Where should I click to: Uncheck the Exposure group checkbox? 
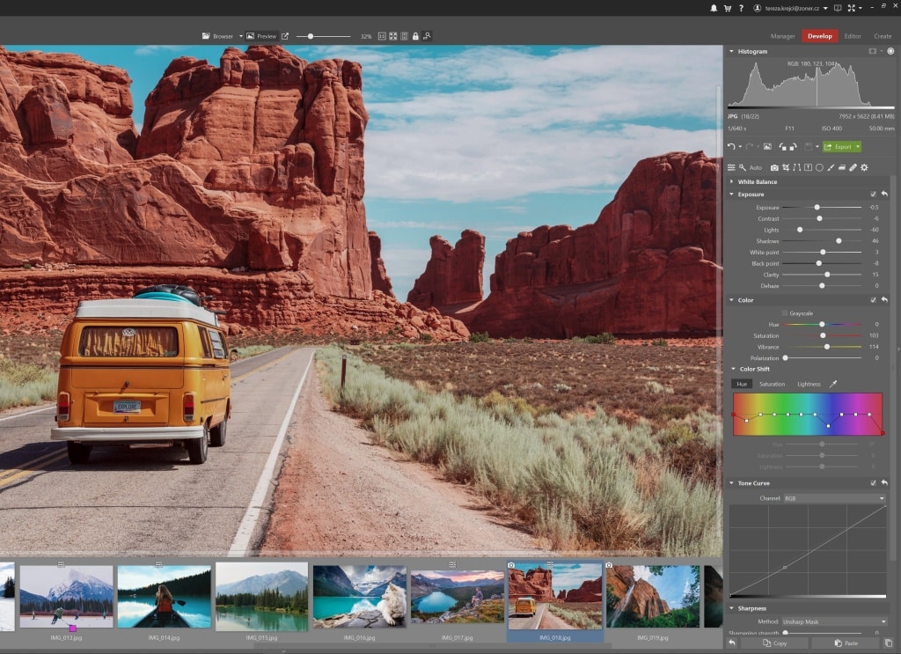click(873, 195)
